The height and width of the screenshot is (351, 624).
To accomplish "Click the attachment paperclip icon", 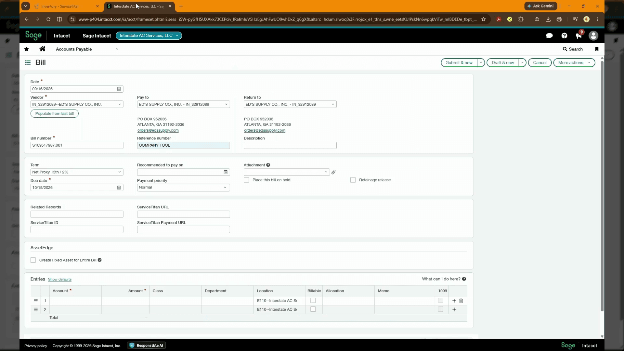I will (x=333, y=172).
